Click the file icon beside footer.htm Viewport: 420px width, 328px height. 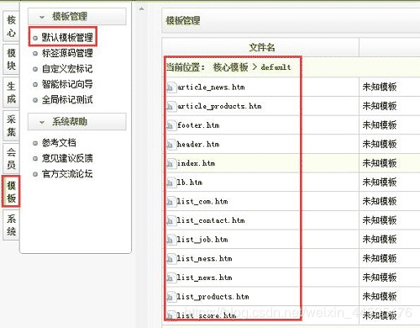(171, 125)
